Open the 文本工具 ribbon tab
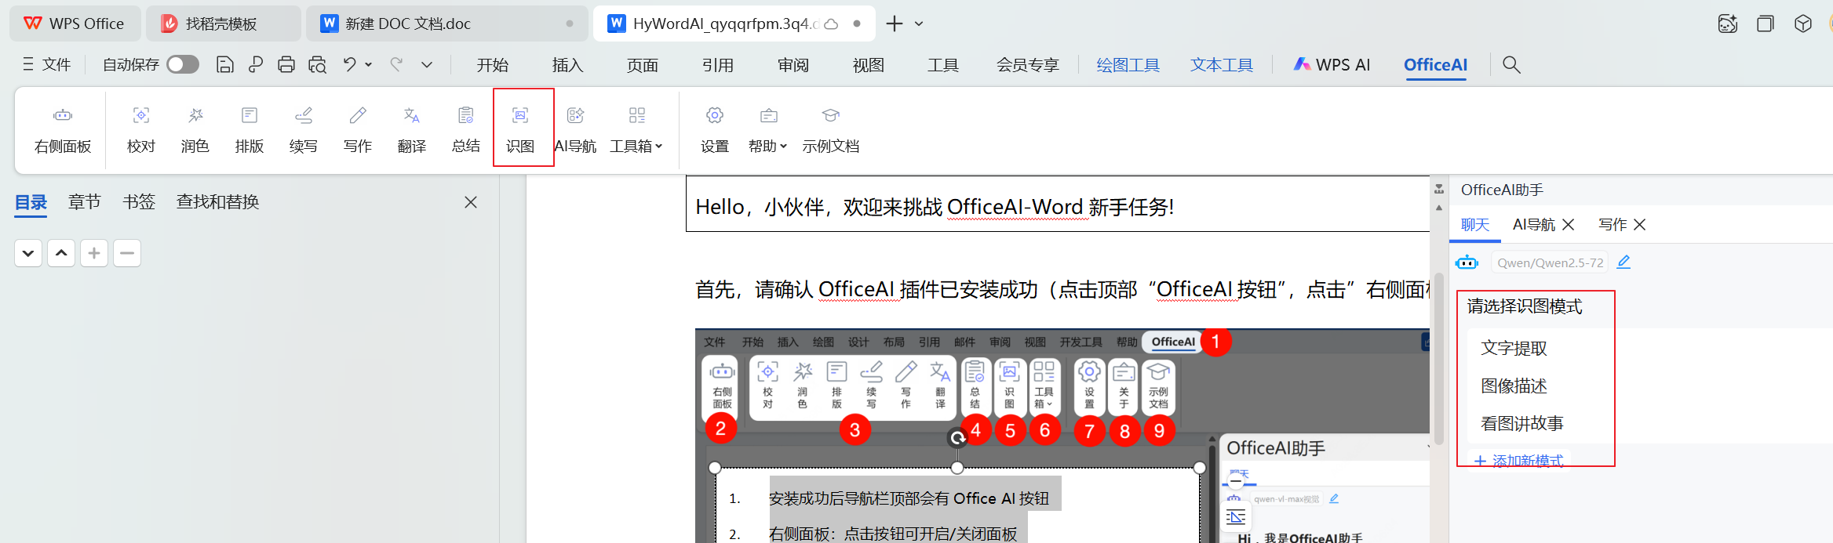The image size is (1833, 543). [1222, 65]
